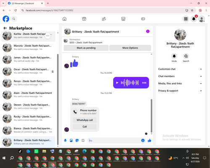210x168 pixels.
Task: Choose a sticker icon
Action: (x=77, y=140)
